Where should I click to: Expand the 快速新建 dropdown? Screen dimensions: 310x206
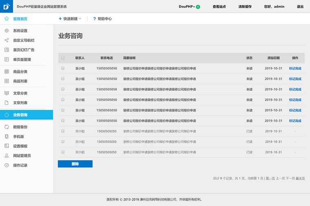70,19
